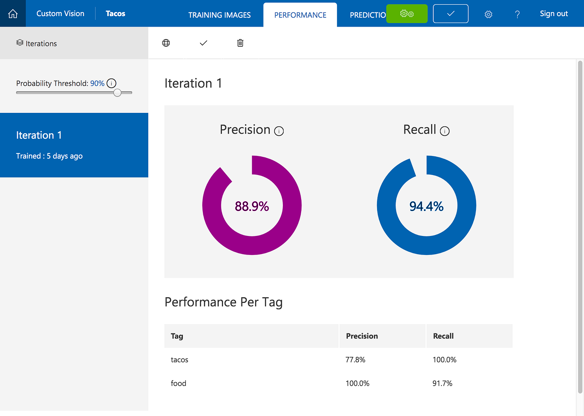Click the green Train gears button
This screenshot has height=416, width=584.
(407, 14)
